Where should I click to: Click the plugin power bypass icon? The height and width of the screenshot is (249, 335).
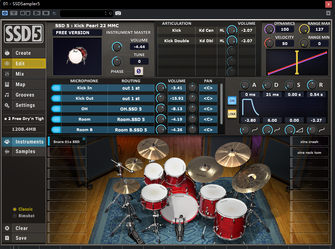pyautogui.click(x=5, y=13)
